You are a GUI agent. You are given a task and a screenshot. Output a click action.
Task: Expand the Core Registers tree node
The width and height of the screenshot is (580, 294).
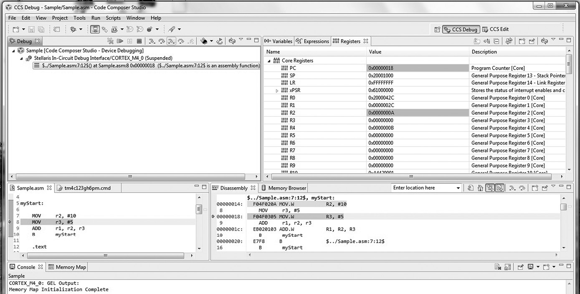pos(269,60)
